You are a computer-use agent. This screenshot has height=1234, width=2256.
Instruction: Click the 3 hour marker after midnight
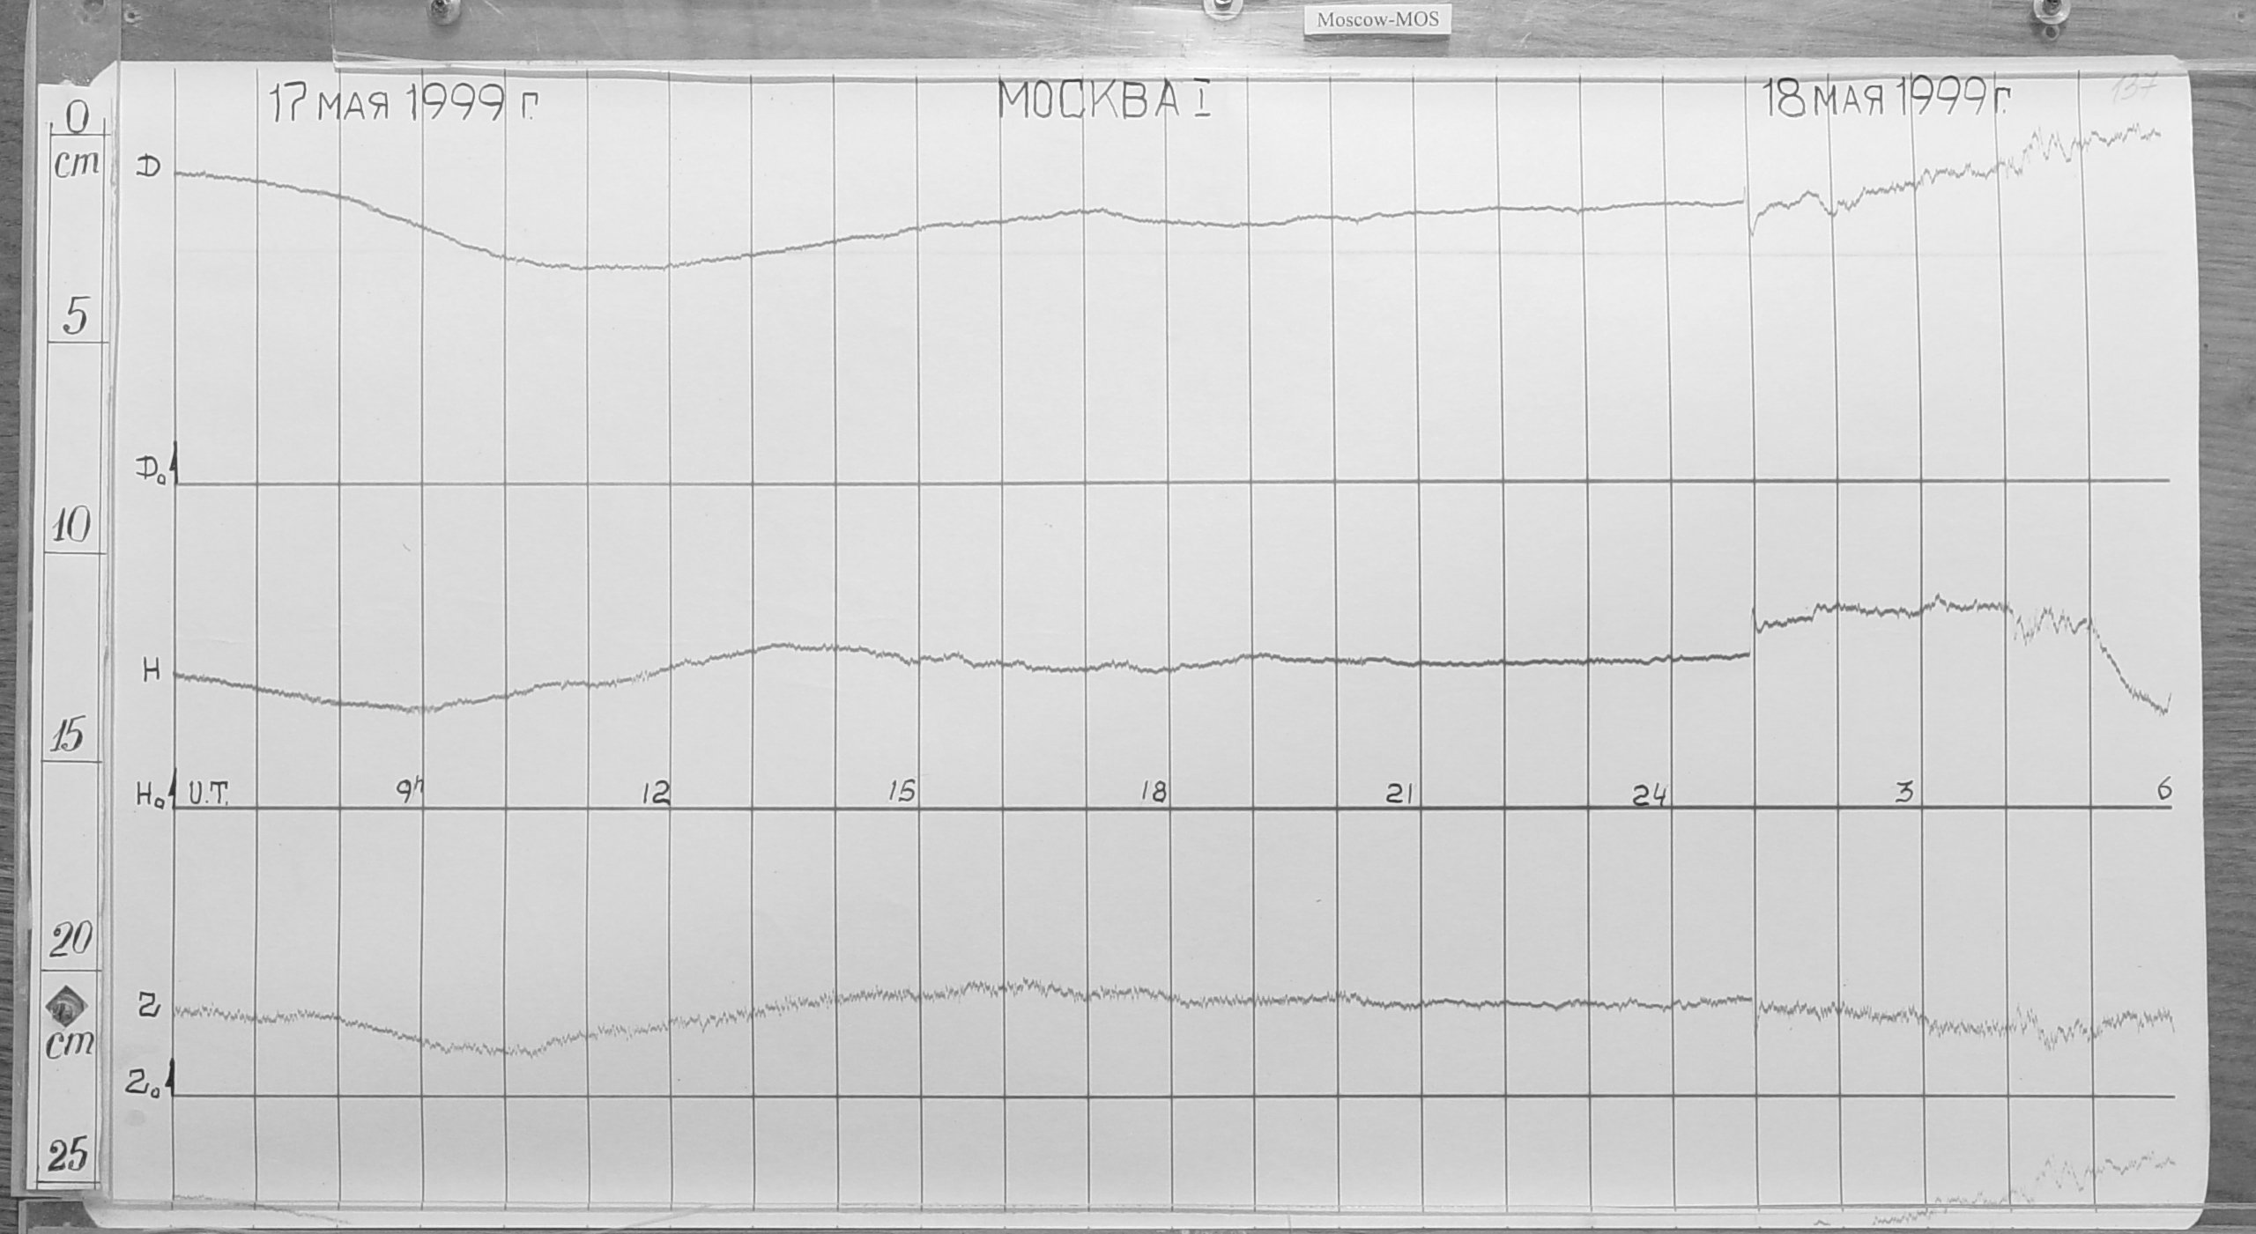1904,793
